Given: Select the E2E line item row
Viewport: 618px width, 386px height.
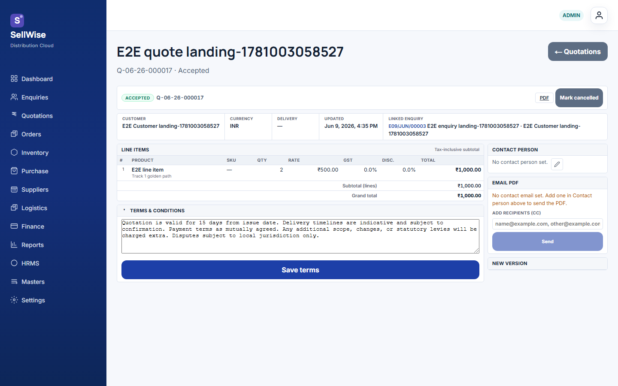Looking at the screenshot, I should (300, 173).
